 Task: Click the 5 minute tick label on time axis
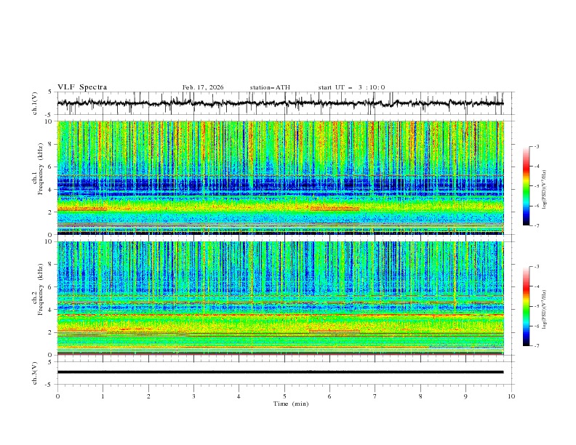coord(284,396)
